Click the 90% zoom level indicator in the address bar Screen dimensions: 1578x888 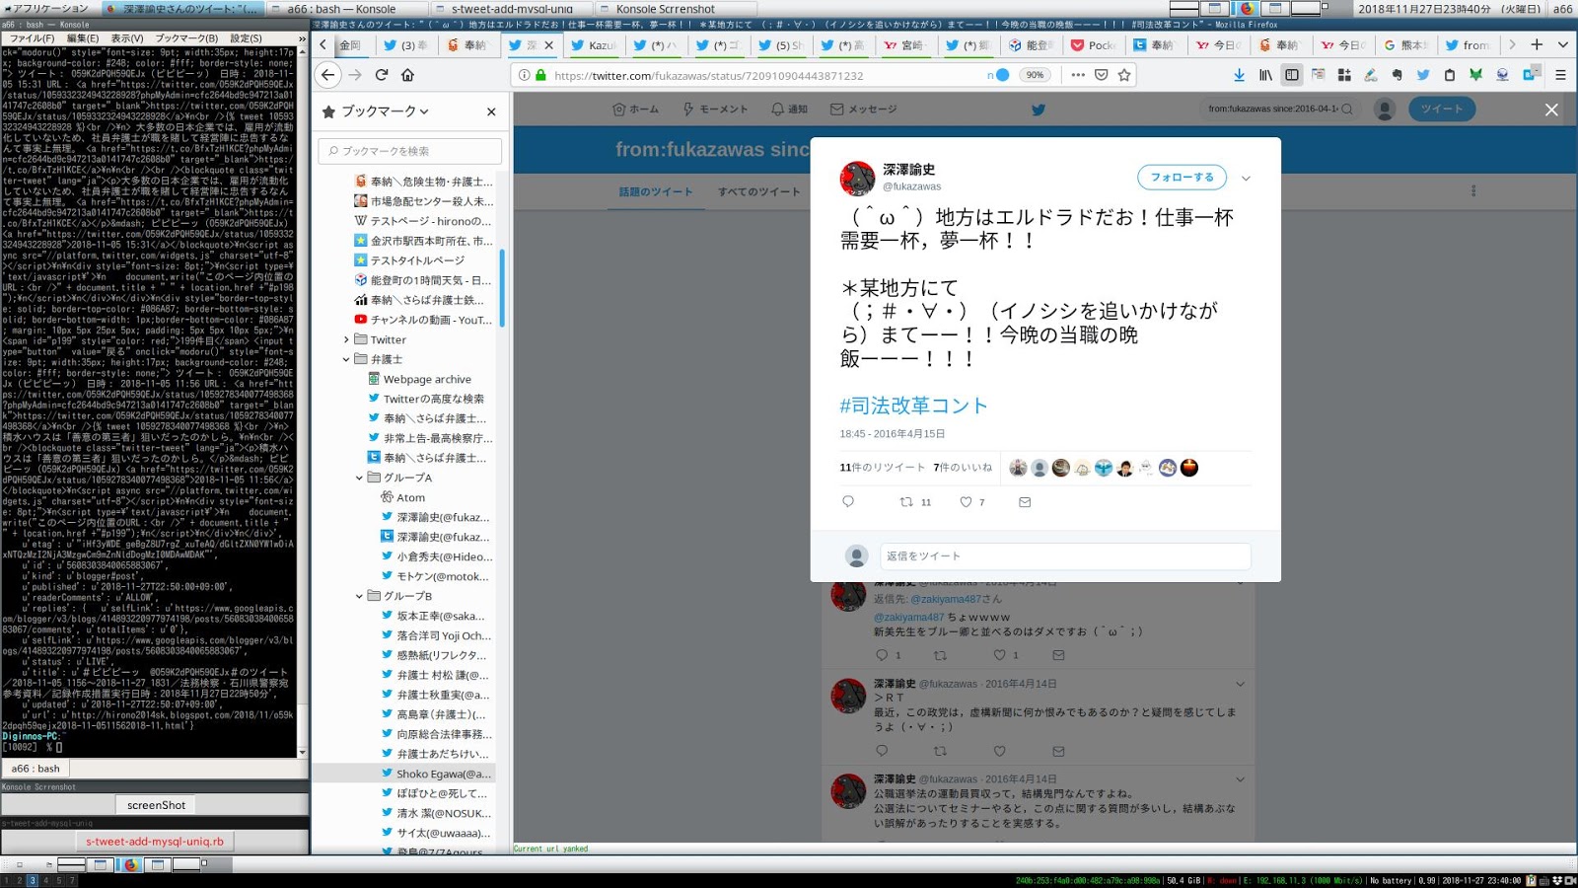tap(1035, 75)
